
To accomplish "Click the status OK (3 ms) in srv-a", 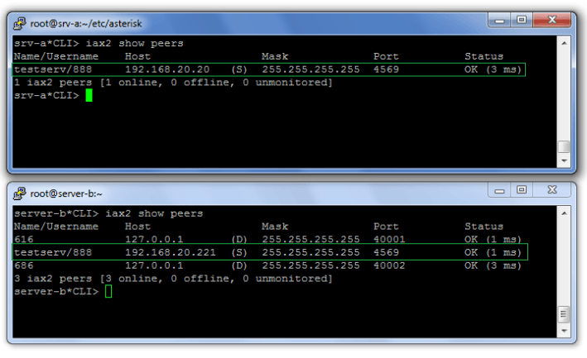I will (493, 69).
